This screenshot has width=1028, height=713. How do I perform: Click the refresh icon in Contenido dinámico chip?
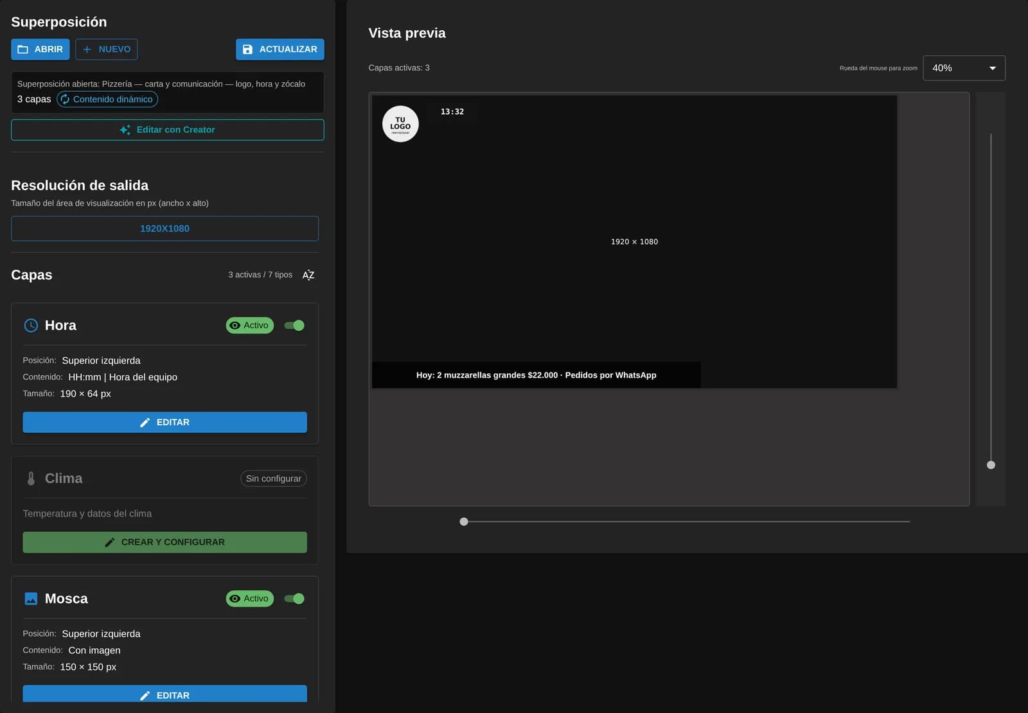click(65, 99)
